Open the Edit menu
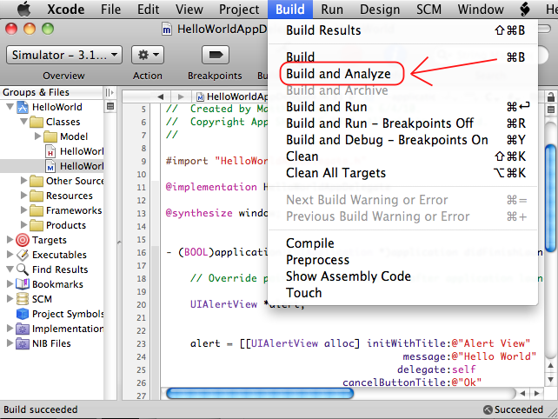The height and width of the screenshot is (419, 558). tap(148, 10)
